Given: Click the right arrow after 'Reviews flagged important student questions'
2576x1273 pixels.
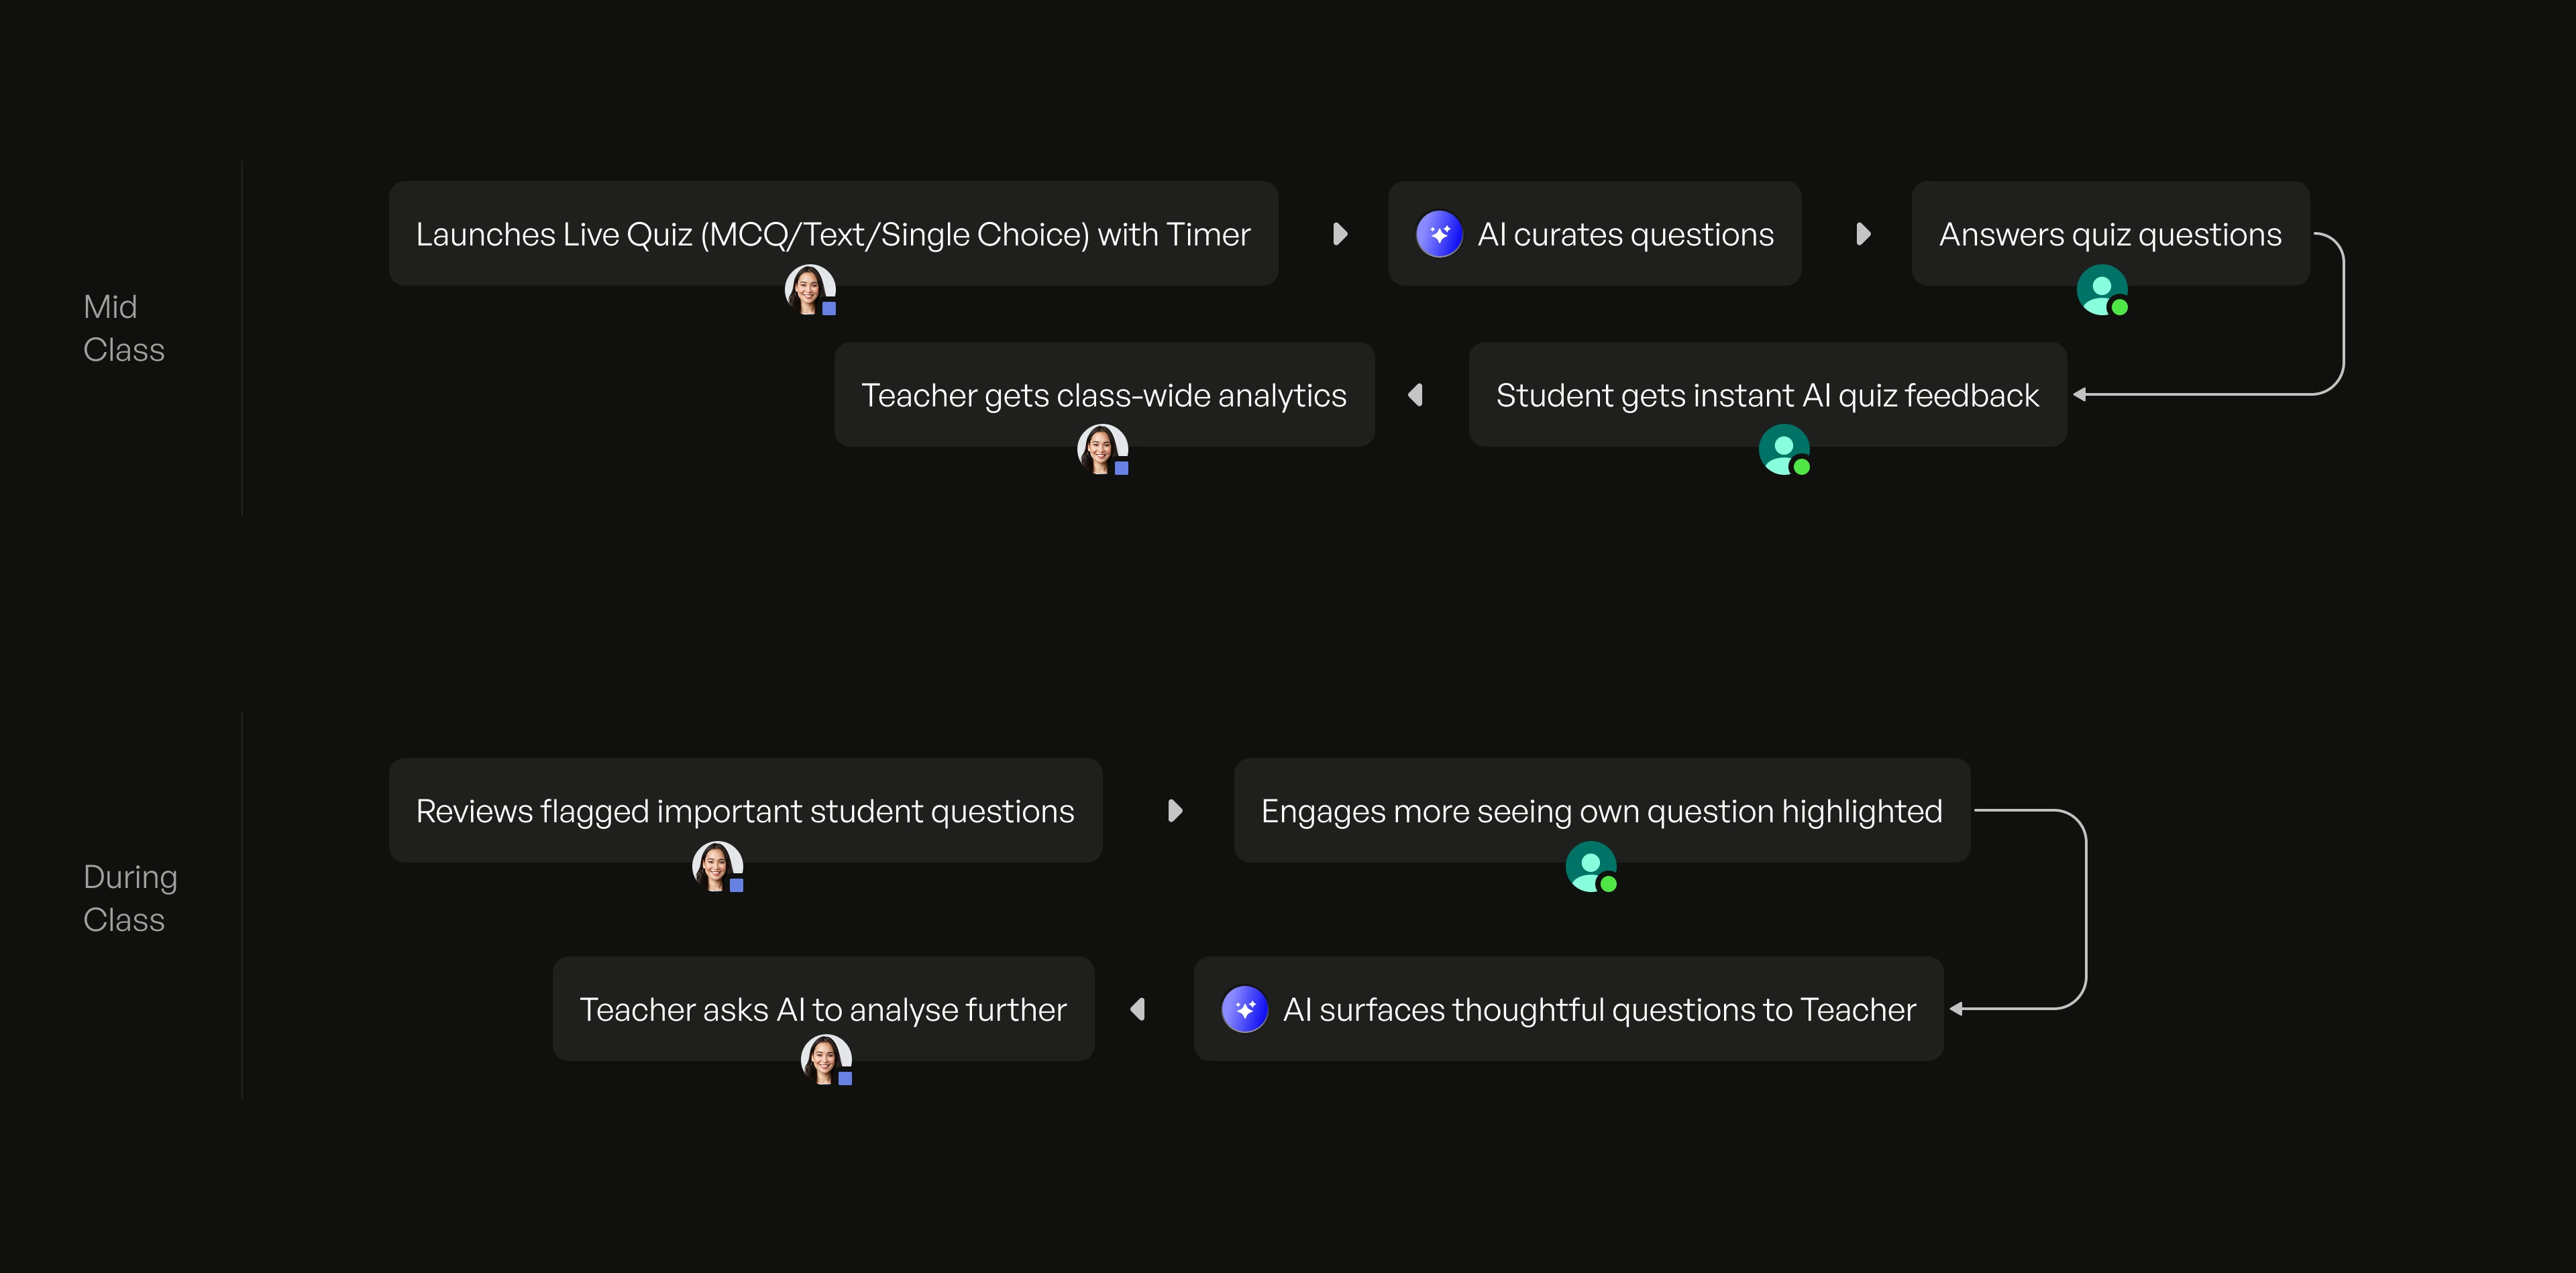Looking at the screenshot, I should click(1176, 810).
